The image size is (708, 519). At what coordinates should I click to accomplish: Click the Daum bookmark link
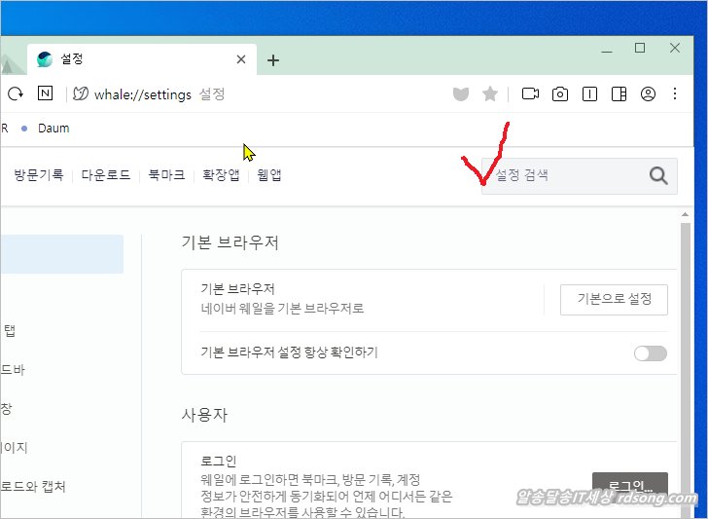click(53, 129)
